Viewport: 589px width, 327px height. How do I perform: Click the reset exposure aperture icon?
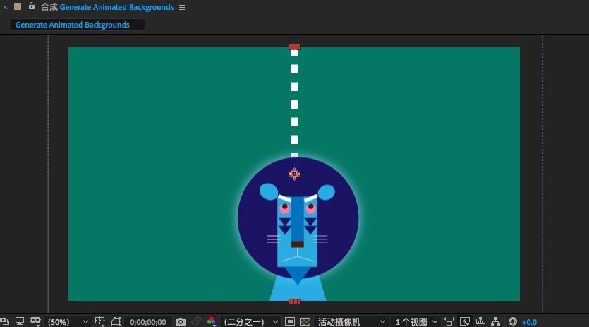pyautogui.click(x=513, y=321)
